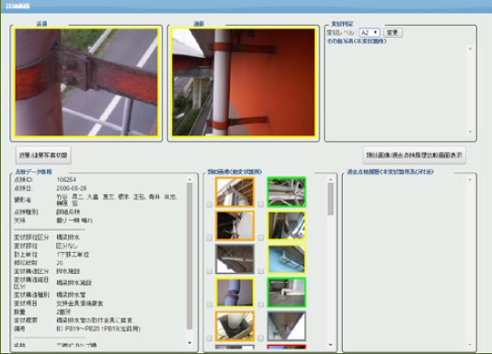Tick checkbox beside the triangular girder thumbnail

(261, 338)
